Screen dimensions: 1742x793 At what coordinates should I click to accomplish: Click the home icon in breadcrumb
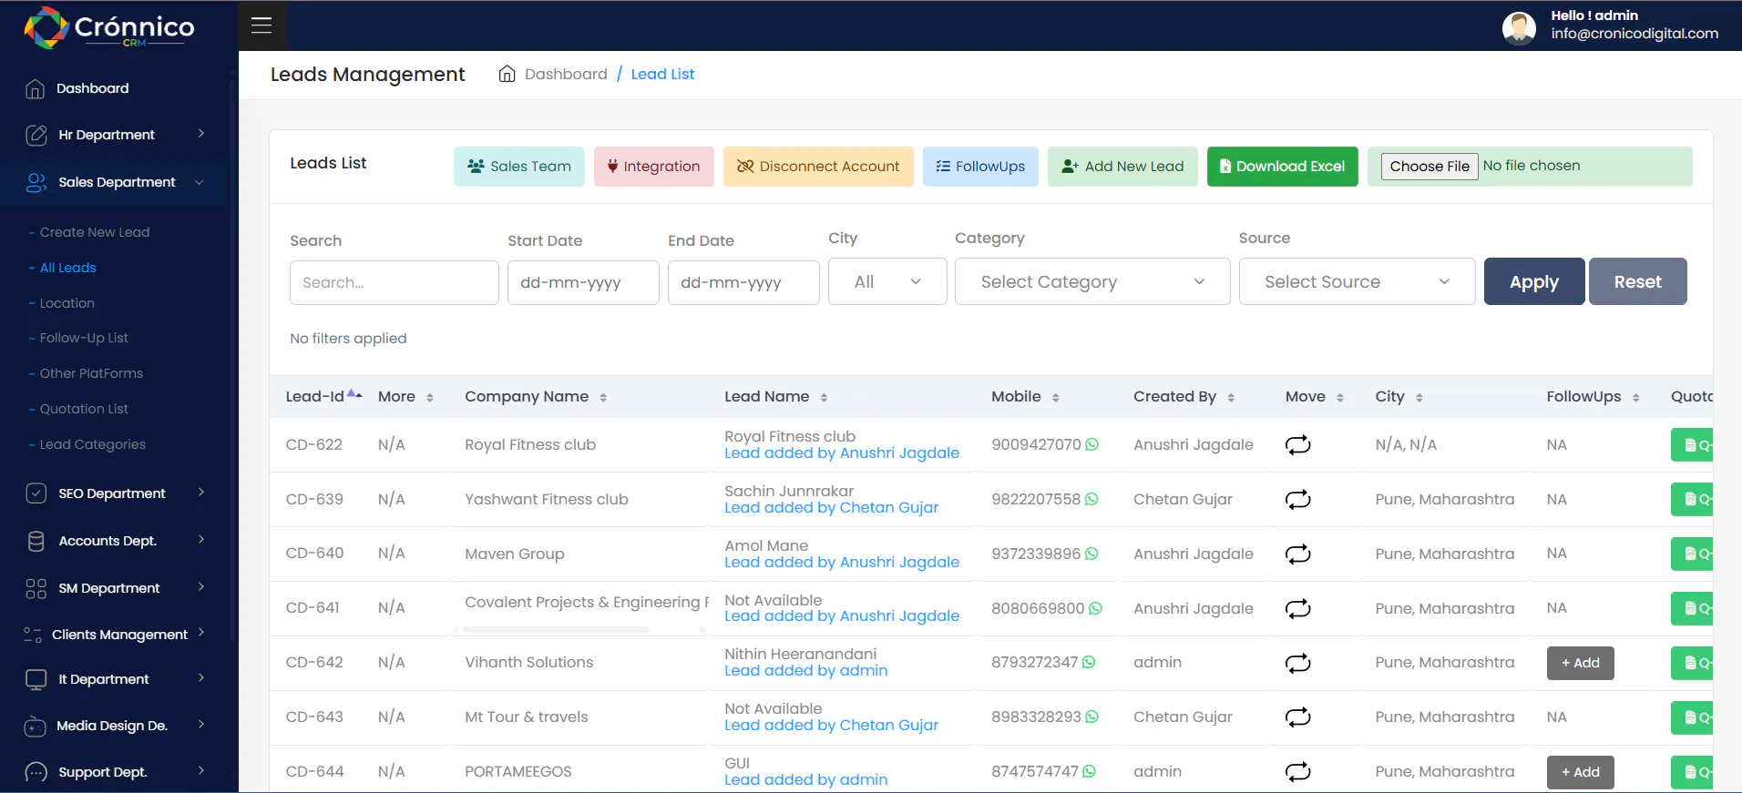(x=507, y=74)
